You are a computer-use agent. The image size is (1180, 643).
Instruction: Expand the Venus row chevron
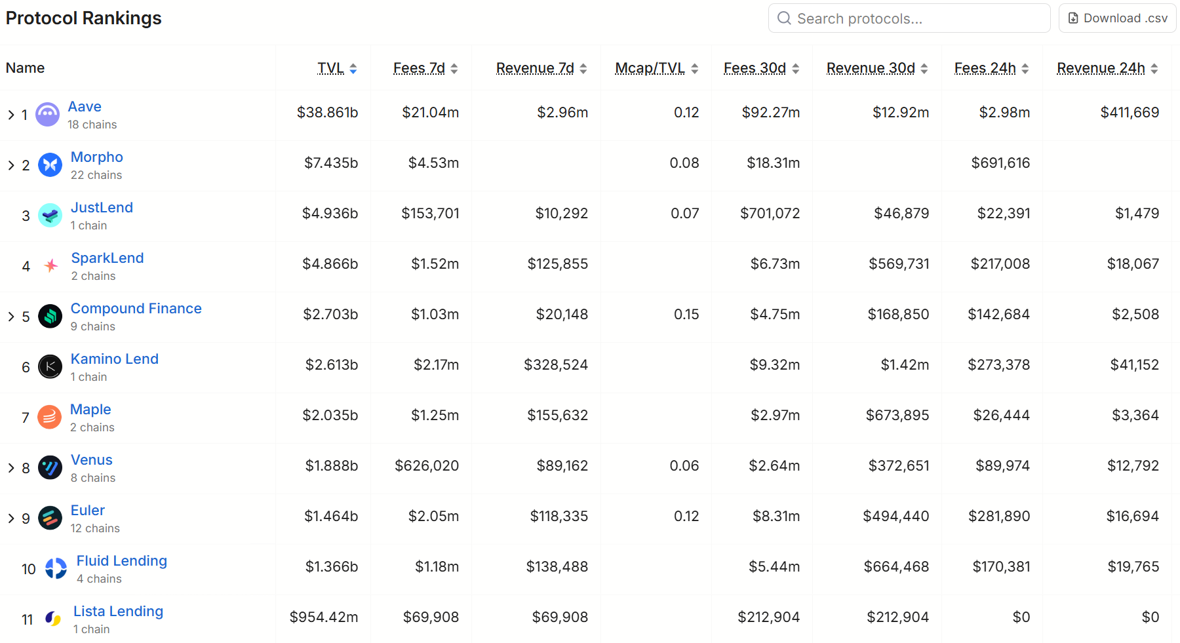(11, 468)
